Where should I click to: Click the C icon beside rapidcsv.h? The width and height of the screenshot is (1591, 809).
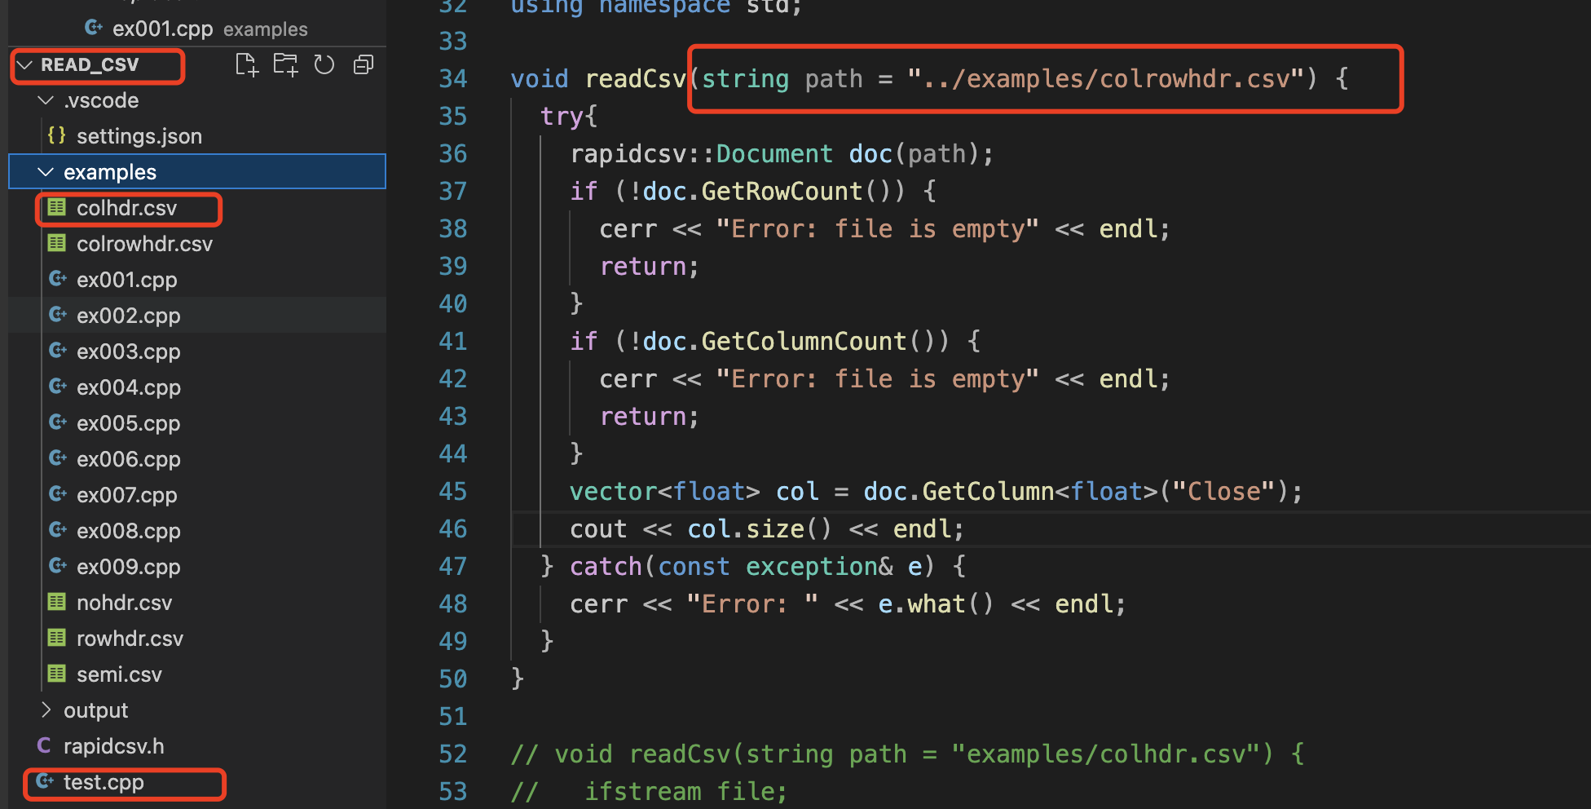click(x=44, y=745)
